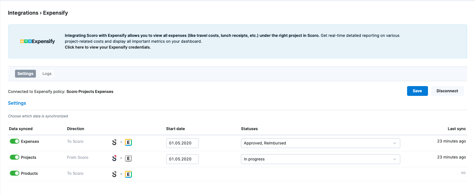This screenshot has height=195, width=475.
Task: Open the Projects statuses dropdown showing In progress
Action: click(x=320, y=159)
